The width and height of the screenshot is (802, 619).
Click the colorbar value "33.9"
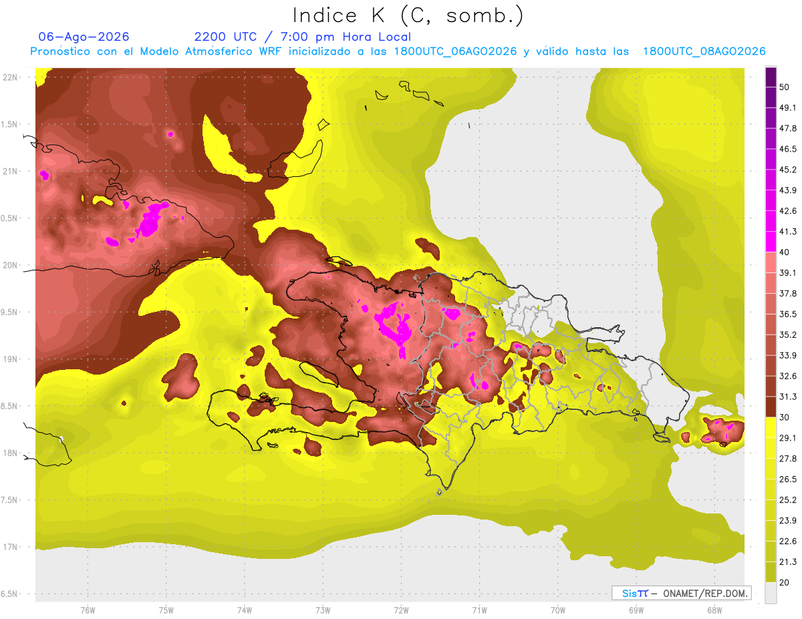(x=788, y=355)
